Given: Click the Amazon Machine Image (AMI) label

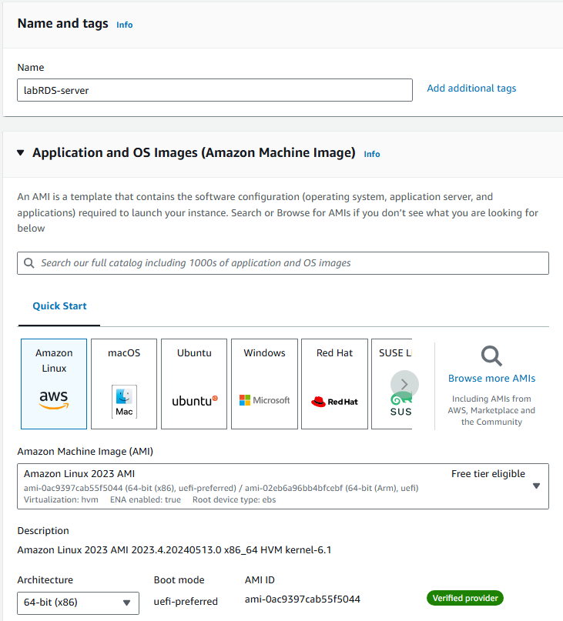Looking at the screenshot, I should click(85, 452).
